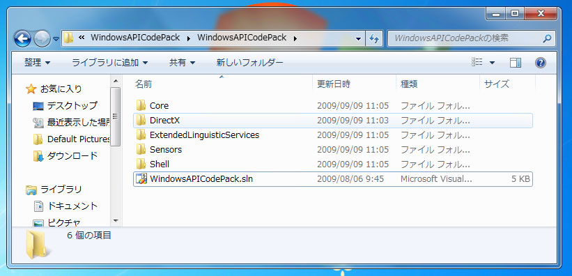572x276 pixels.
Task: Click the ExtendedLinguisticServices folder name
Action: point(204,135)
